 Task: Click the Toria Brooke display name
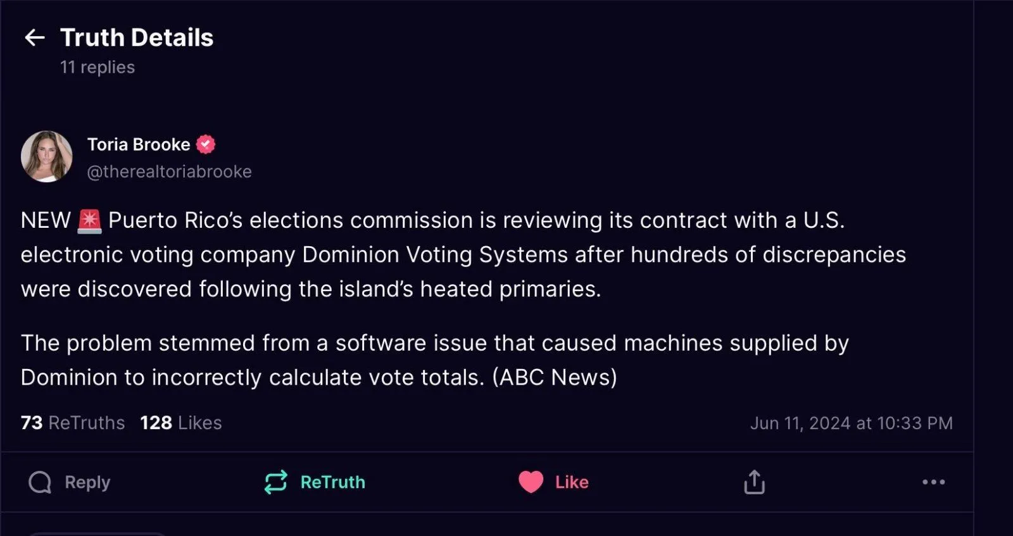pos(139,145)
